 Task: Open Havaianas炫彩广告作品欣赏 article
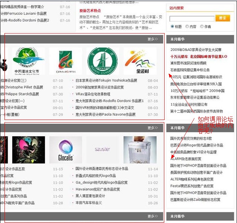pos(98,189)
